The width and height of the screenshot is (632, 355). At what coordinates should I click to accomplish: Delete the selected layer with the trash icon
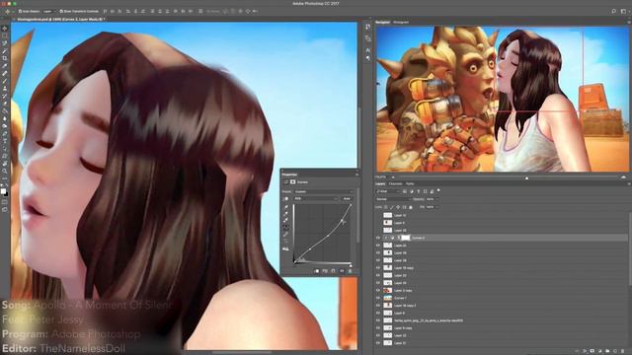click(x=623, y=351)
